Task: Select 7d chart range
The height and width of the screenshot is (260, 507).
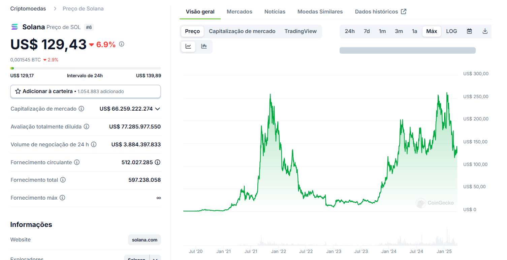Action: [367, 31]
